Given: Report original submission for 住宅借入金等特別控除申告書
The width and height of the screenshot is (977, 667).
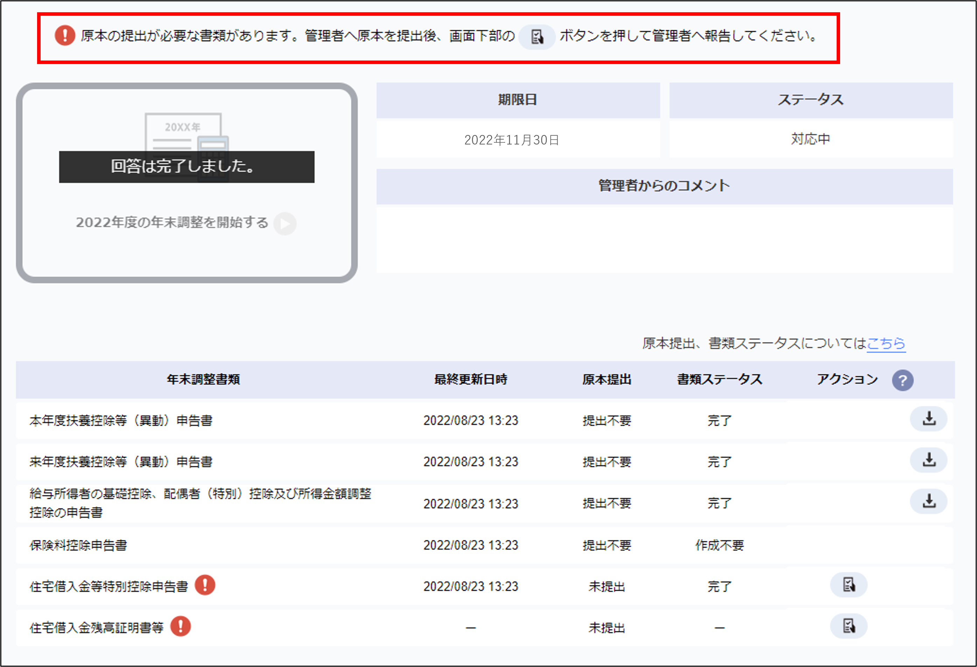Looking at the screenshot, I should coord(849,585).
